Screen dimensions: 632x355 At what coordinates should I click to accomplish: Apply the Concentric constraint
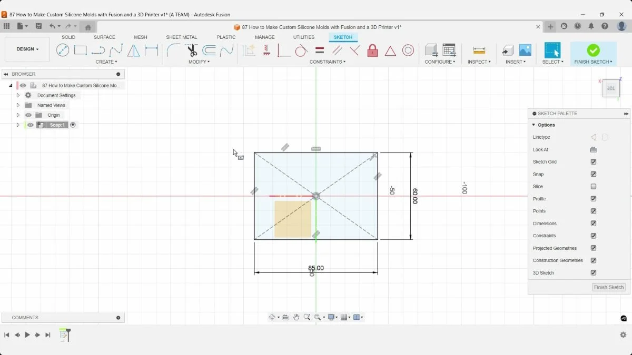point(408,50)
